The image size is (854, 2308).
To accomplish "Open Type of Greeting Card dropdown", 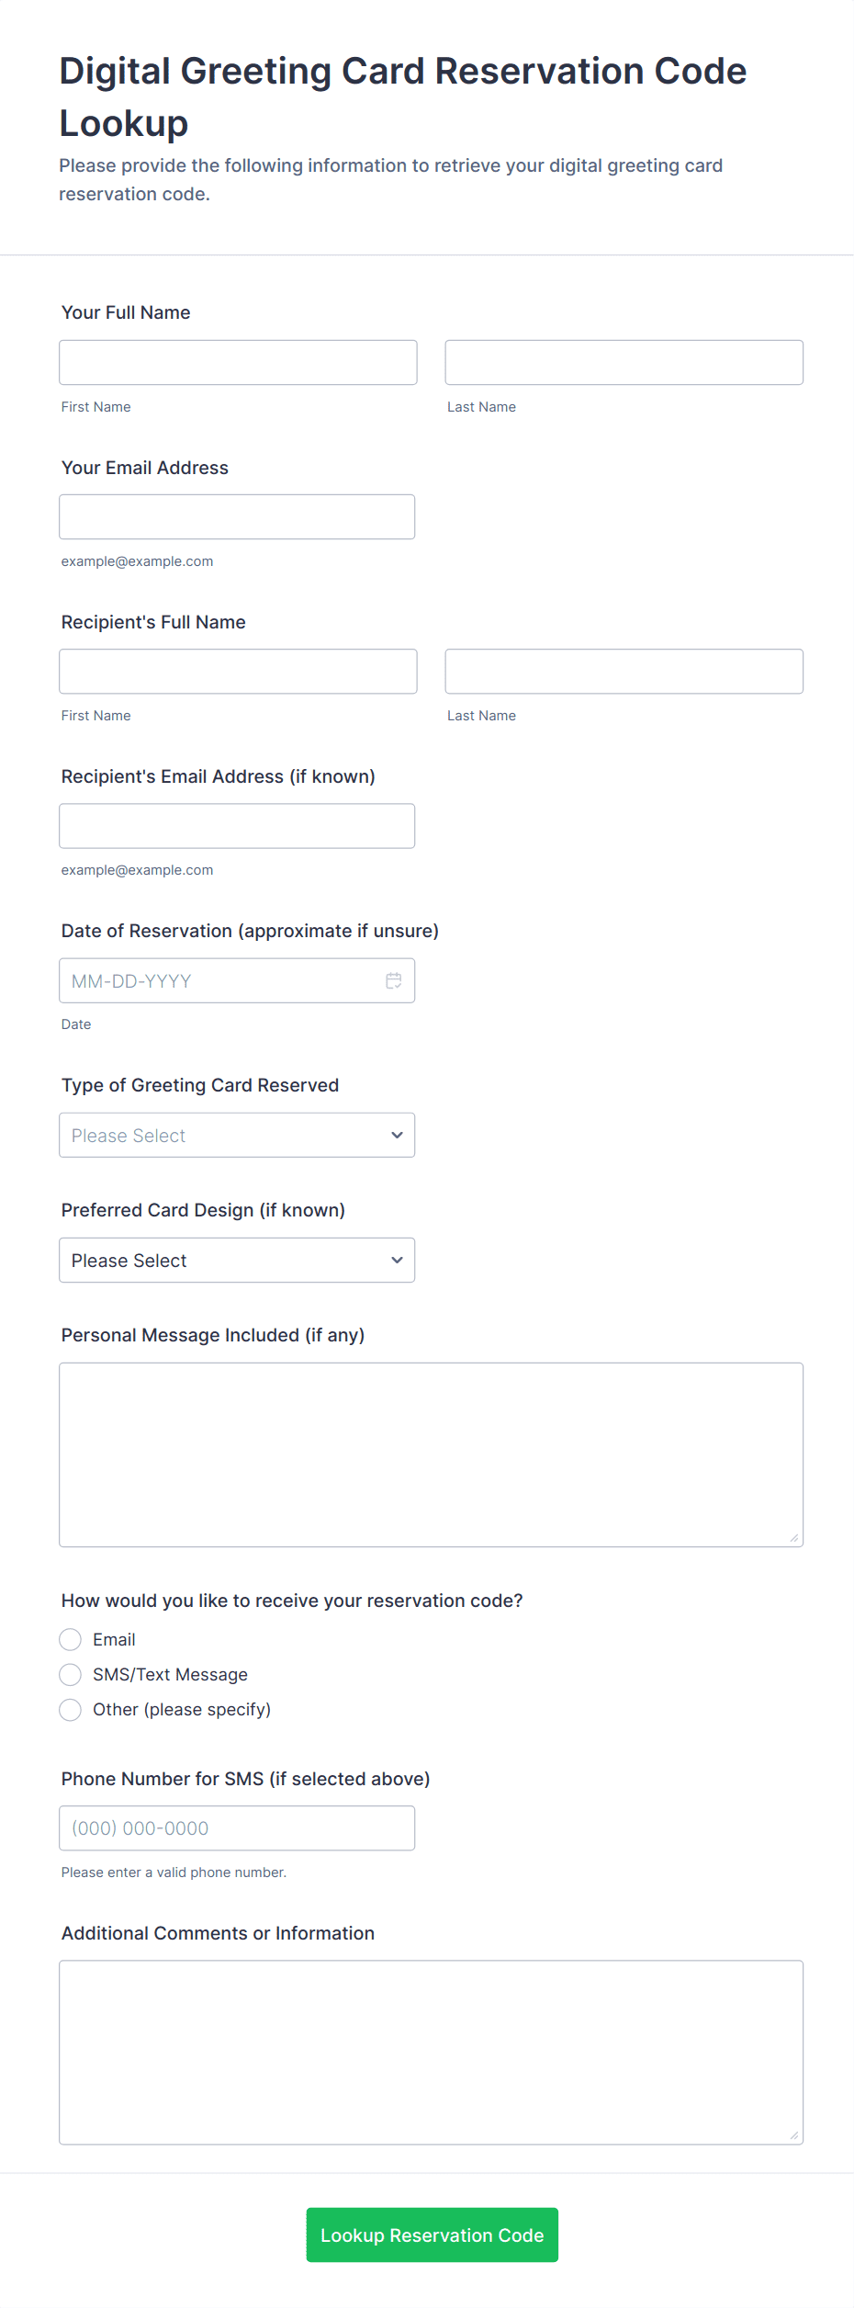I will click(x=237, y=1135).
